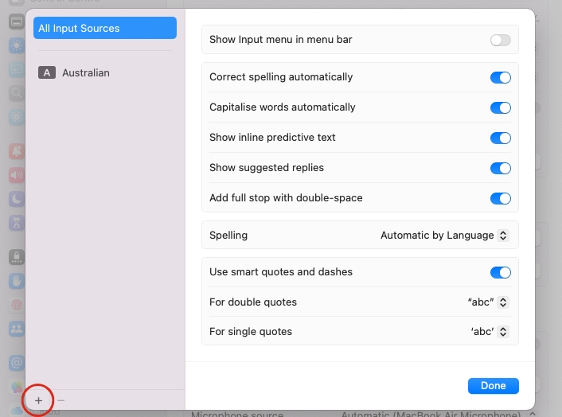562x417 pixels.
Task: Open Screen Time via the hourglass icon
Action: [x=16, y=223]
